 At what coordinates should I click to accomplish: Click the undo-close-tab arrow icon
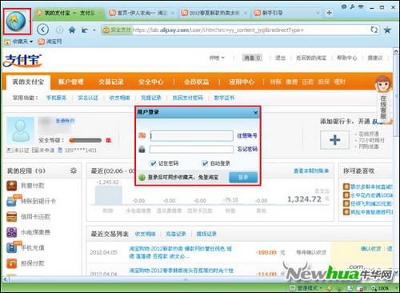pos(85,30)
